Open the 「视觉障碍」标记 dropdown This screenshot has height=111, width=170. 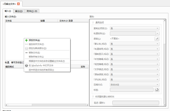tap(135, 64)
